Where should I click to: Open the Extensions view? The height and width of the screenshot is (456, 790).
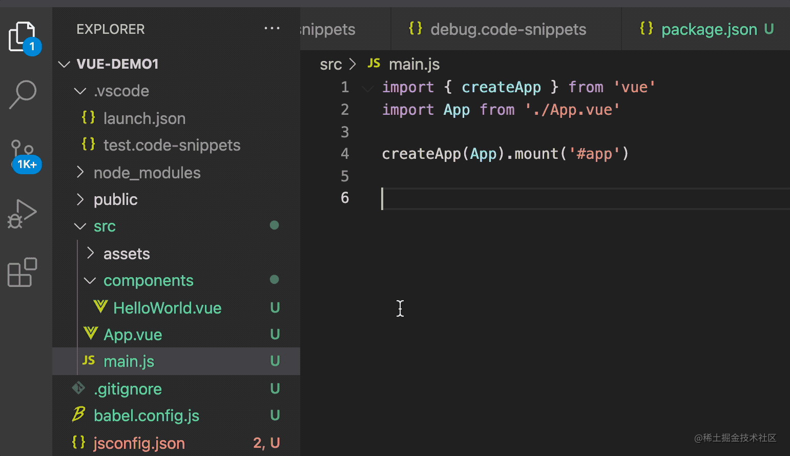(23, 272)
